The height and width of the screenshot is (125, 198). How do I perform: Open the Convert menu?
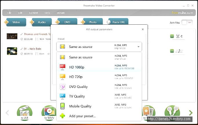pyautogui.click(x=33, y=13)
